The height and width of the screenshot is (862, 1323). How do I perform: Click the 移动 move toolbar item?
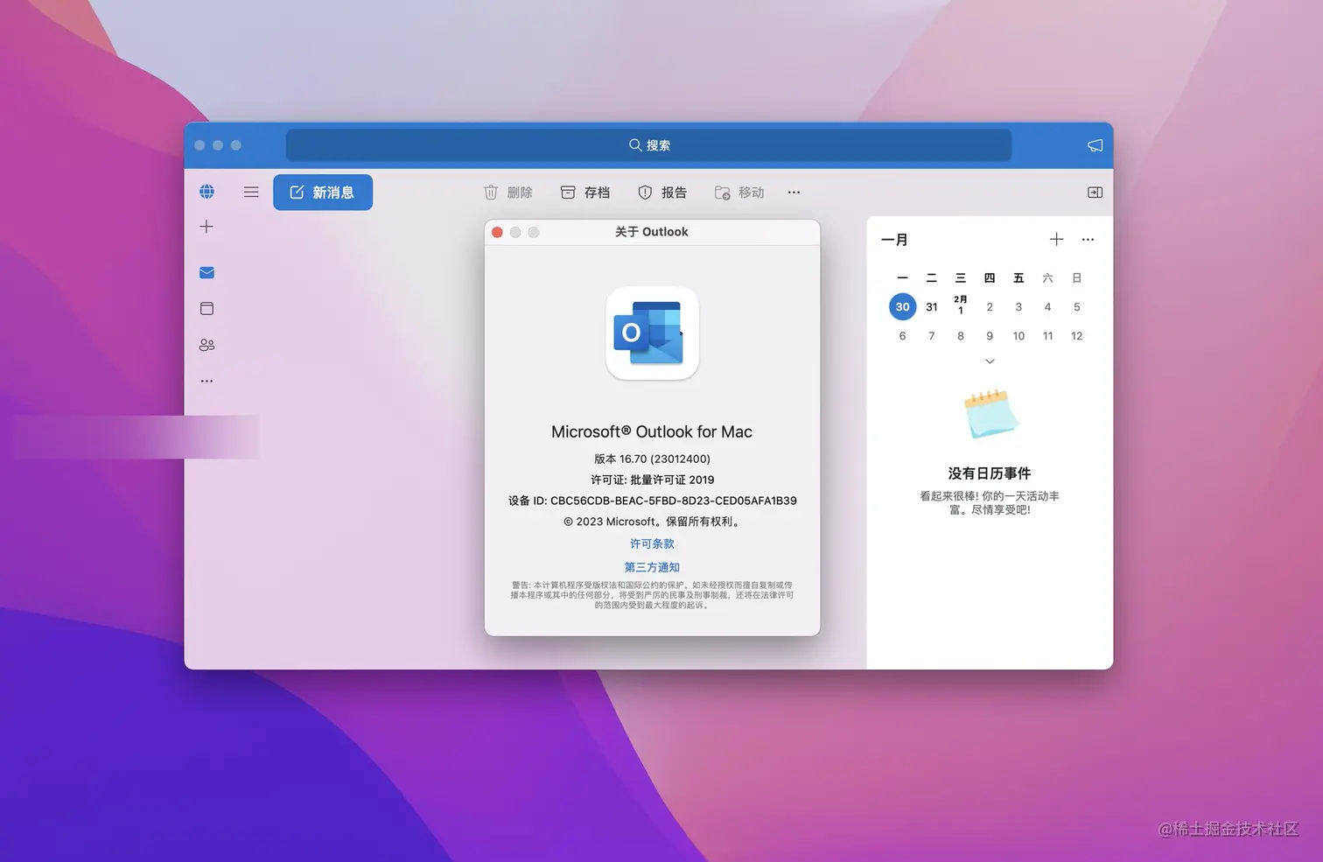point(739,193)
